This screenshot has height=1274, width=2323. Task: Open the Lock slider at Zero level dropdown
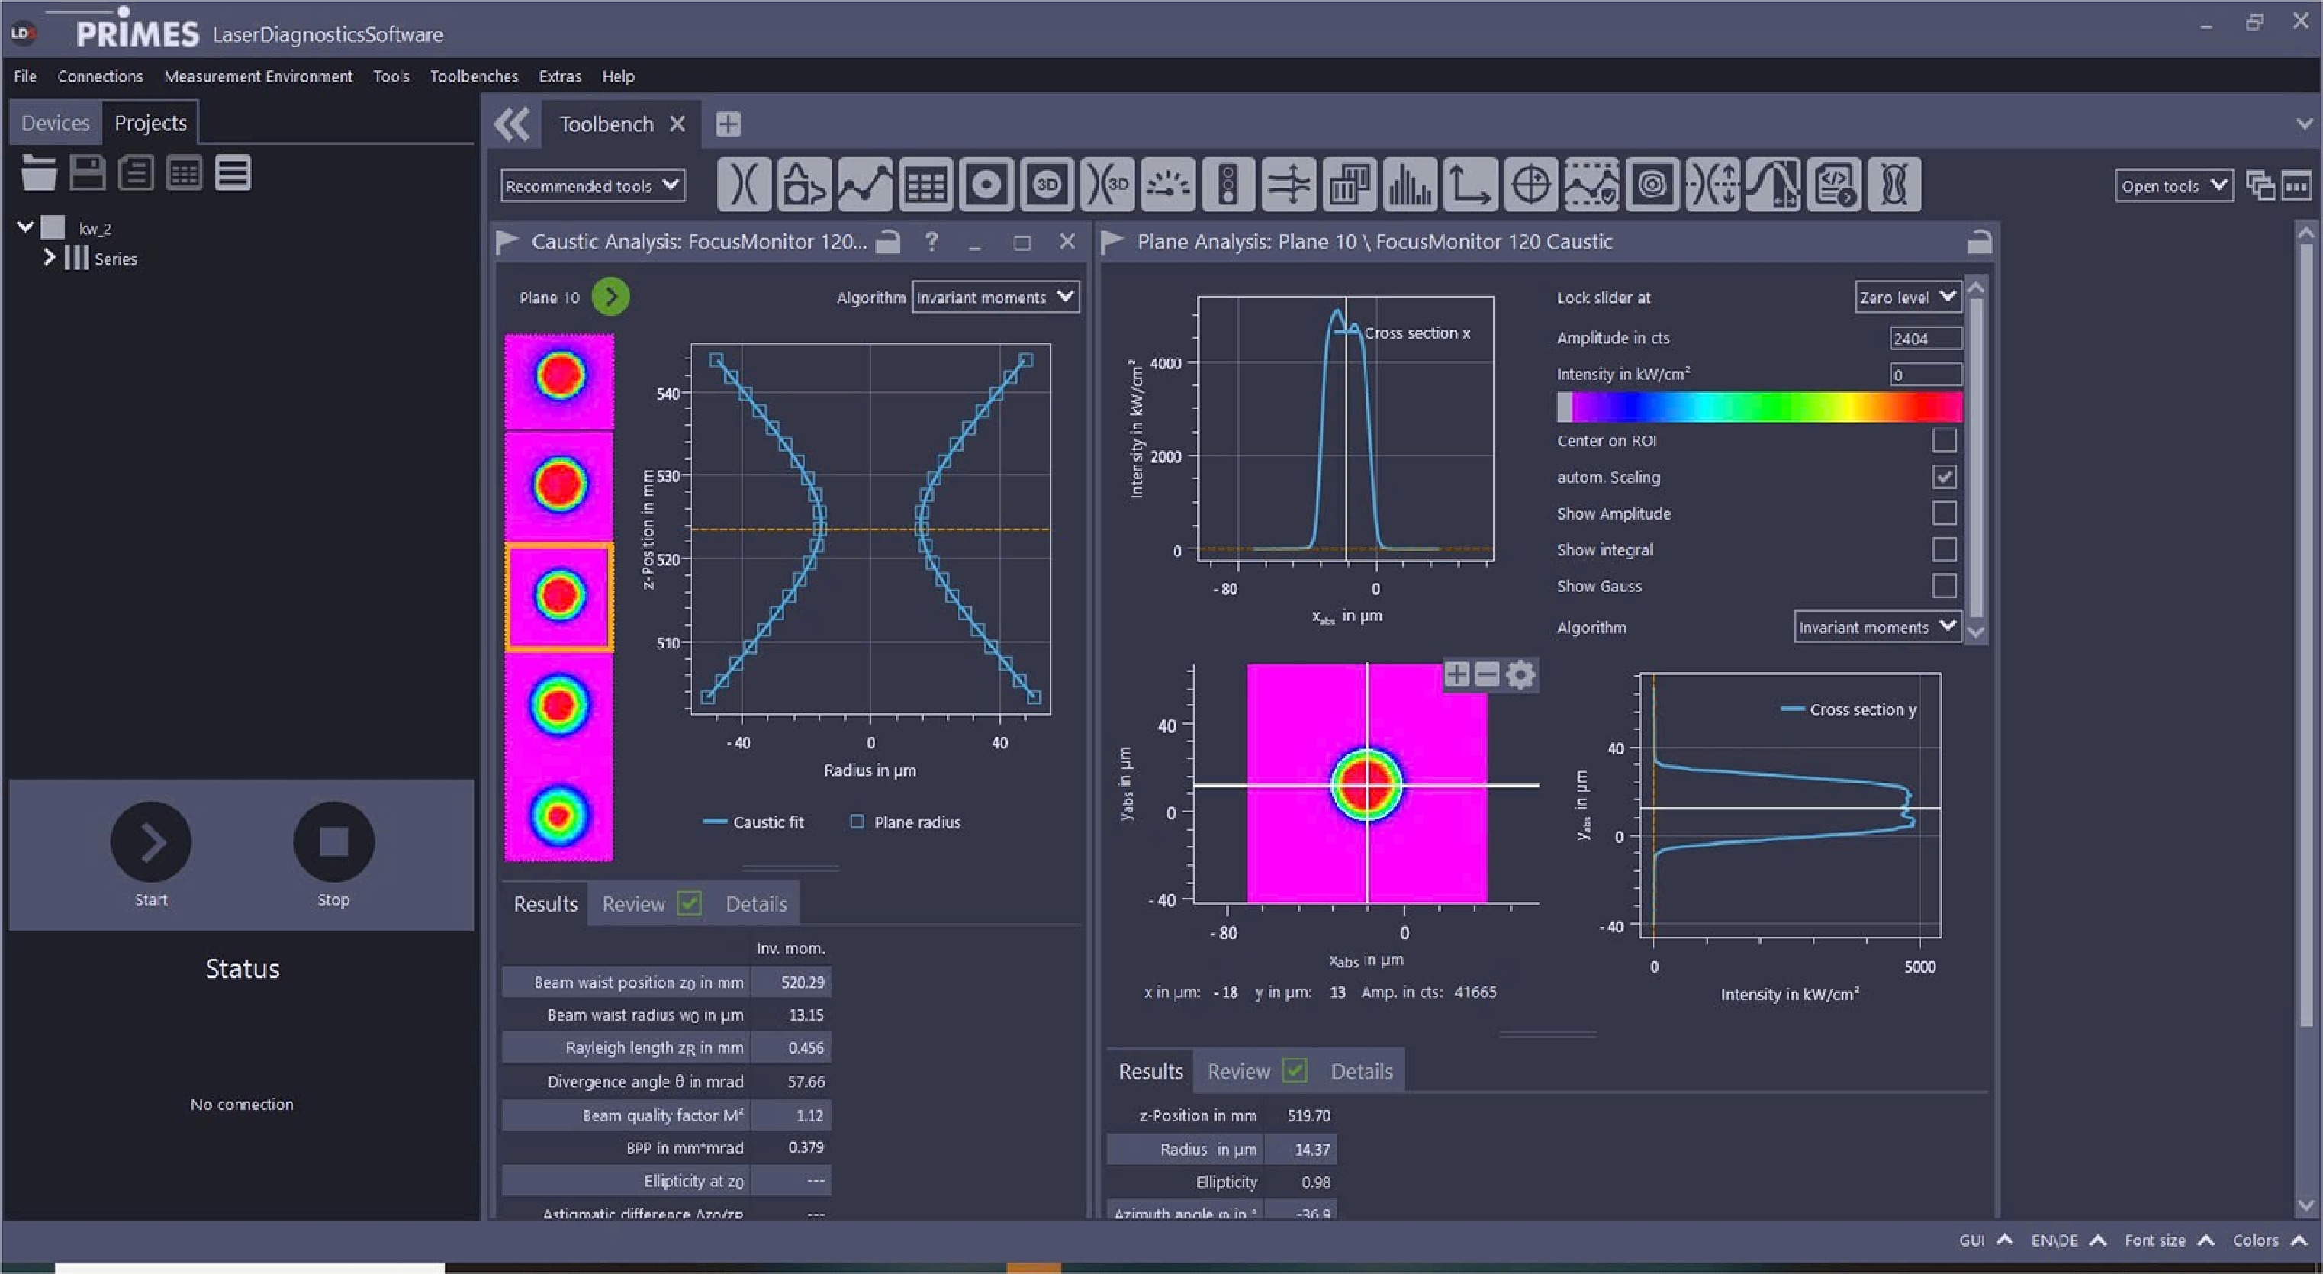coord(1908,297)
